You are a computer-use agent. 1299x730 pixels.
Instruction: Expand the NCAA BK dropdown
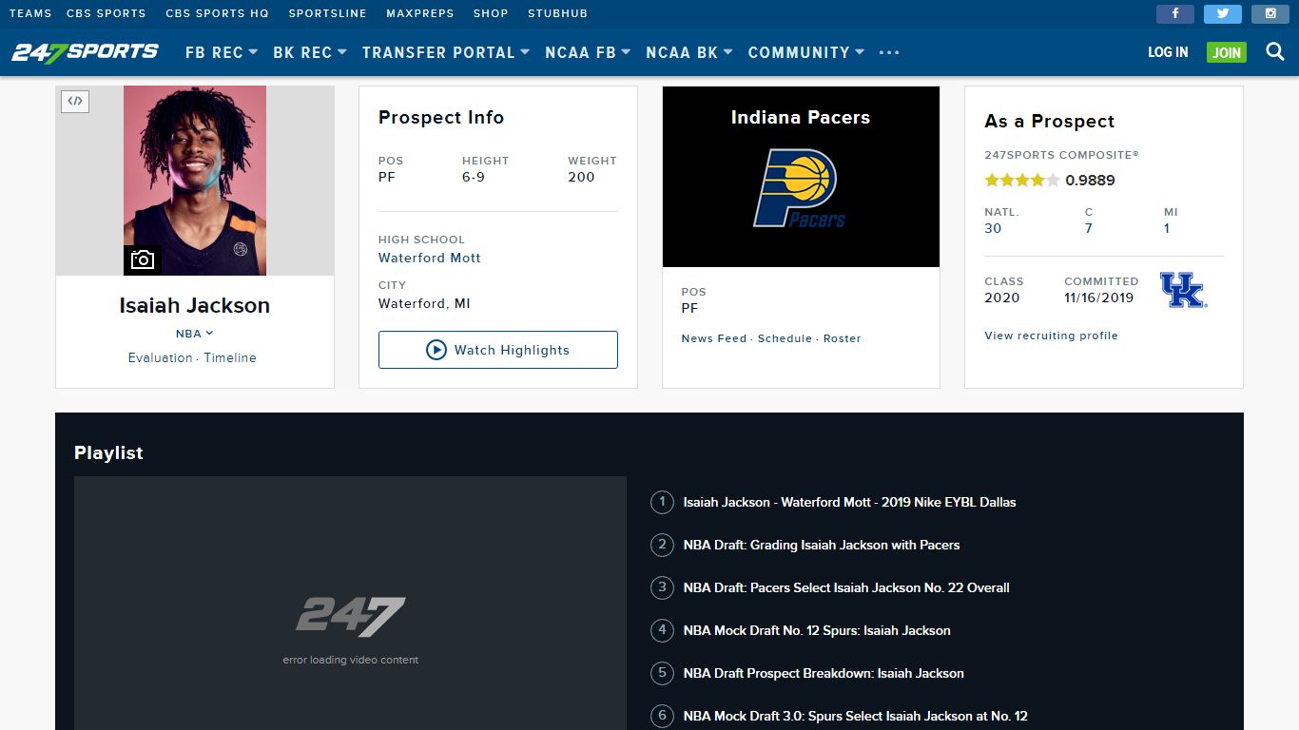click(689, 52)
